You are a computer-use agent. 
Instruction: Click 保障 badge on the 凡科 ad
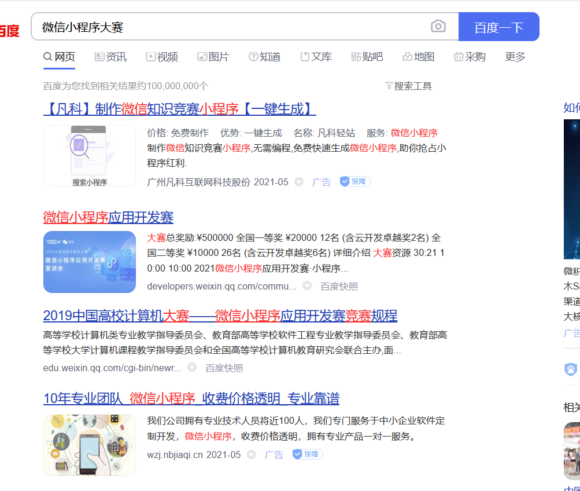coord(355,181)
